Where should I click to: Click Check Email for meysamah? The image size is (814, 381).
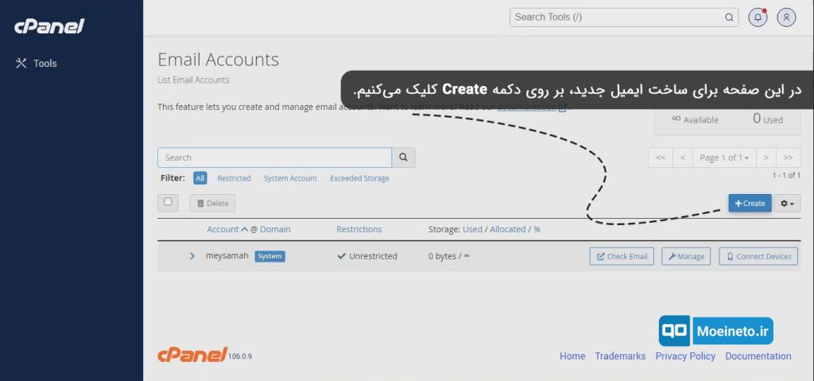click(x=622, y=256)
